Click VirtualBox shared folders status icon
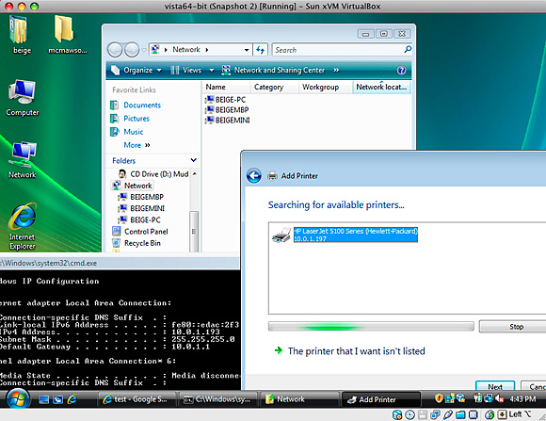This screenshot has width=546, height=421. click(x=460, y=414)
